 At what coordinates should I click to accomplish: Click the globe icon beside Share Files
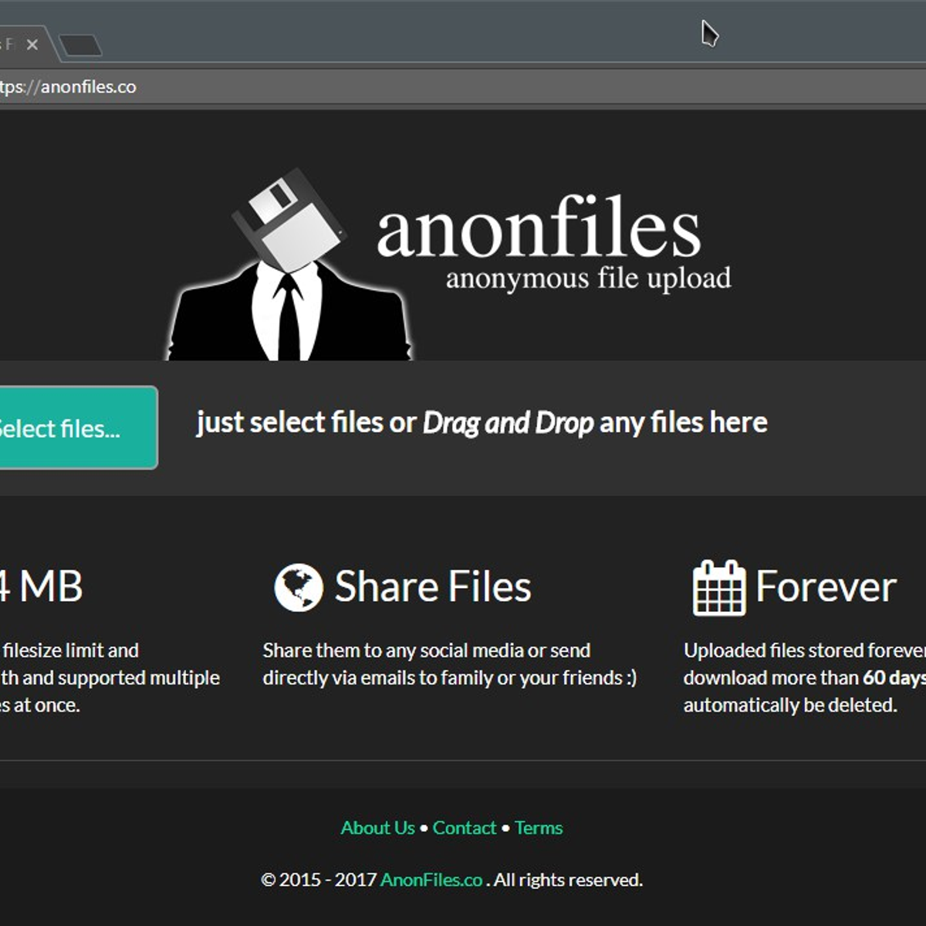[299, 587]
